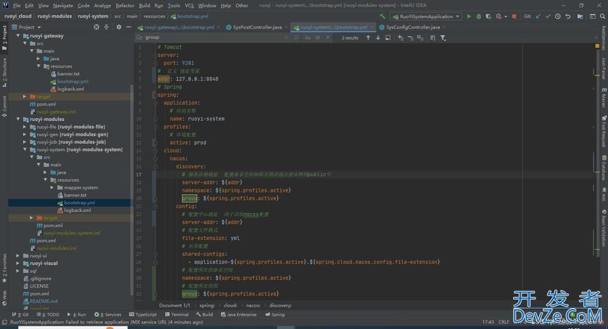Locate current file in Project tree (target icon)

[96, 27]
